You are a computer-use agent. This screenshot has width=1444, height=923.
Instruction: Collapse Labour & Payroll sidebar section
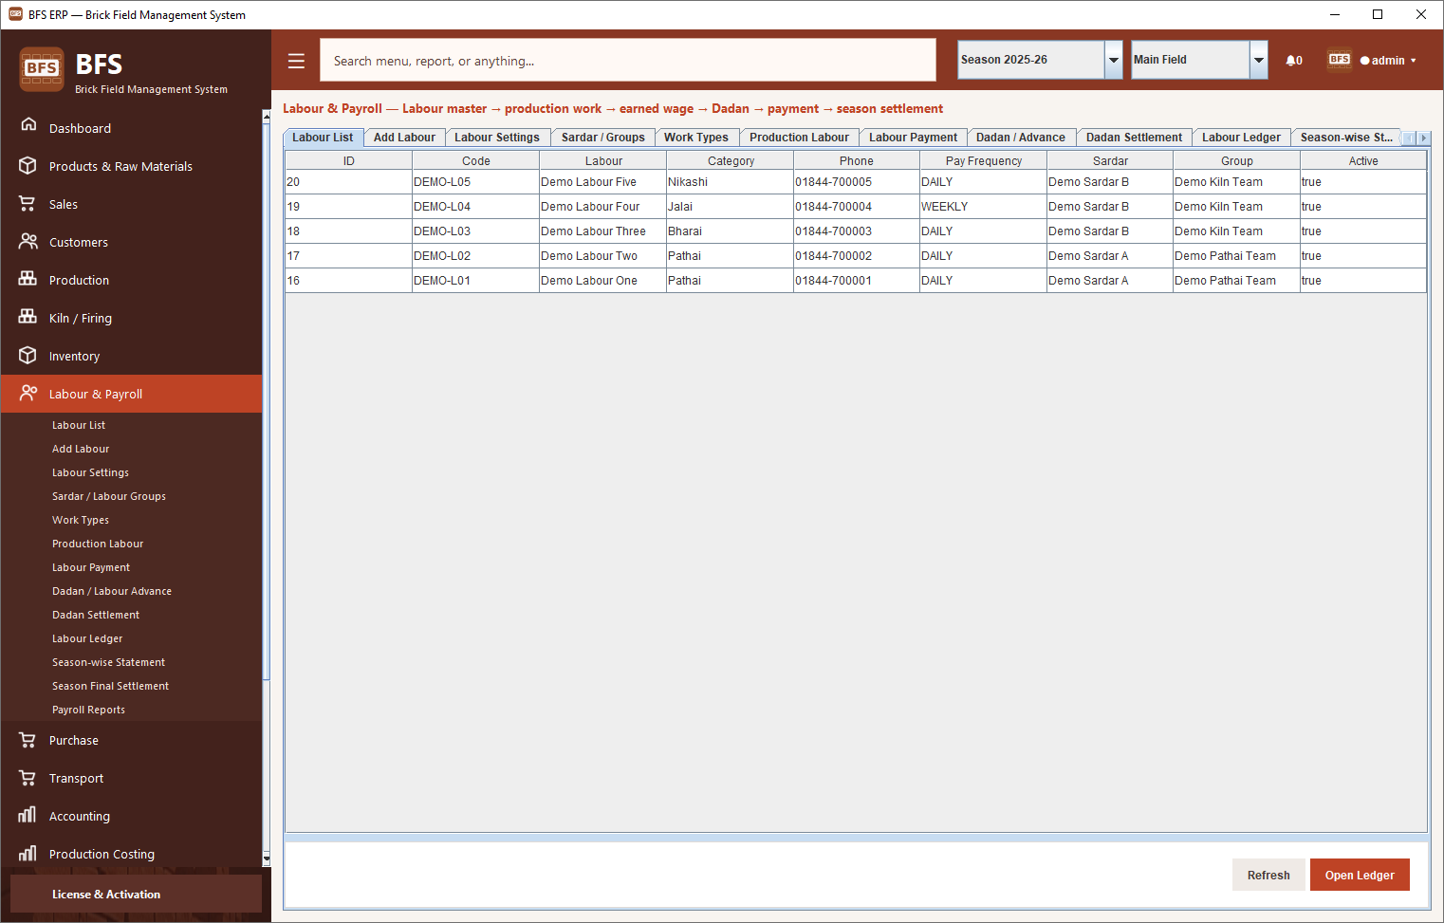131,394
